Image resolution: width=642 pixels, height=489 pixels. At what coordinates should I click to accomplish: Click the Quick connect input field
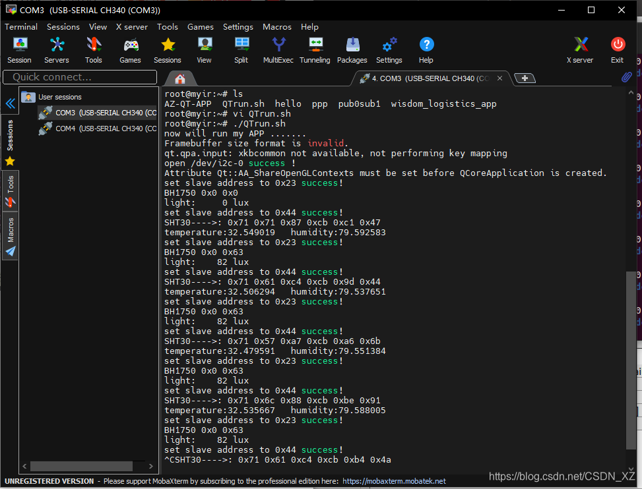click(80, 77)
